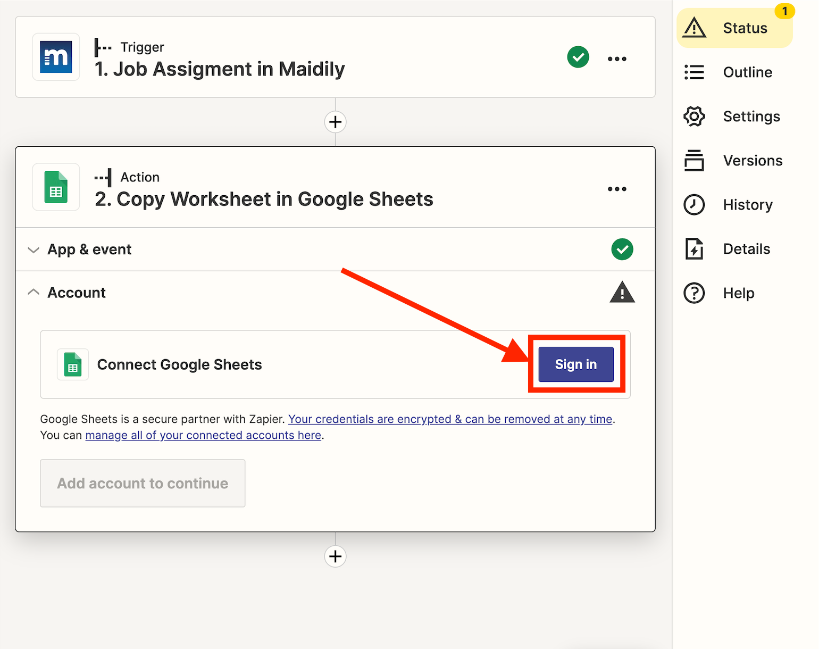819x649 pixels.
Task: Open the Versions panel label
Action: coord(753,161)
